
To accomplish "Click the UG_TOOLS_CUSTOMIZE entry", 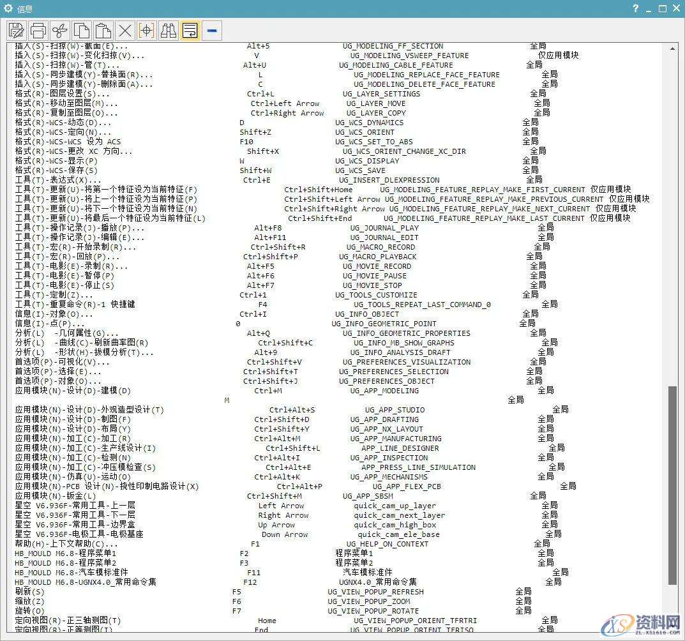I will [376, 295].
